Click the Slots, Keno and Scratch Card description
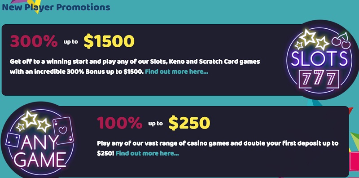Screen dimensions: 359x178 [135, 67]
